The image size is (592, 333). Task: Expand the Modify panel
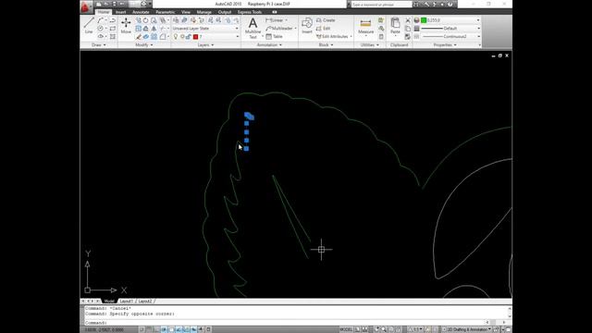click(144, 45)
